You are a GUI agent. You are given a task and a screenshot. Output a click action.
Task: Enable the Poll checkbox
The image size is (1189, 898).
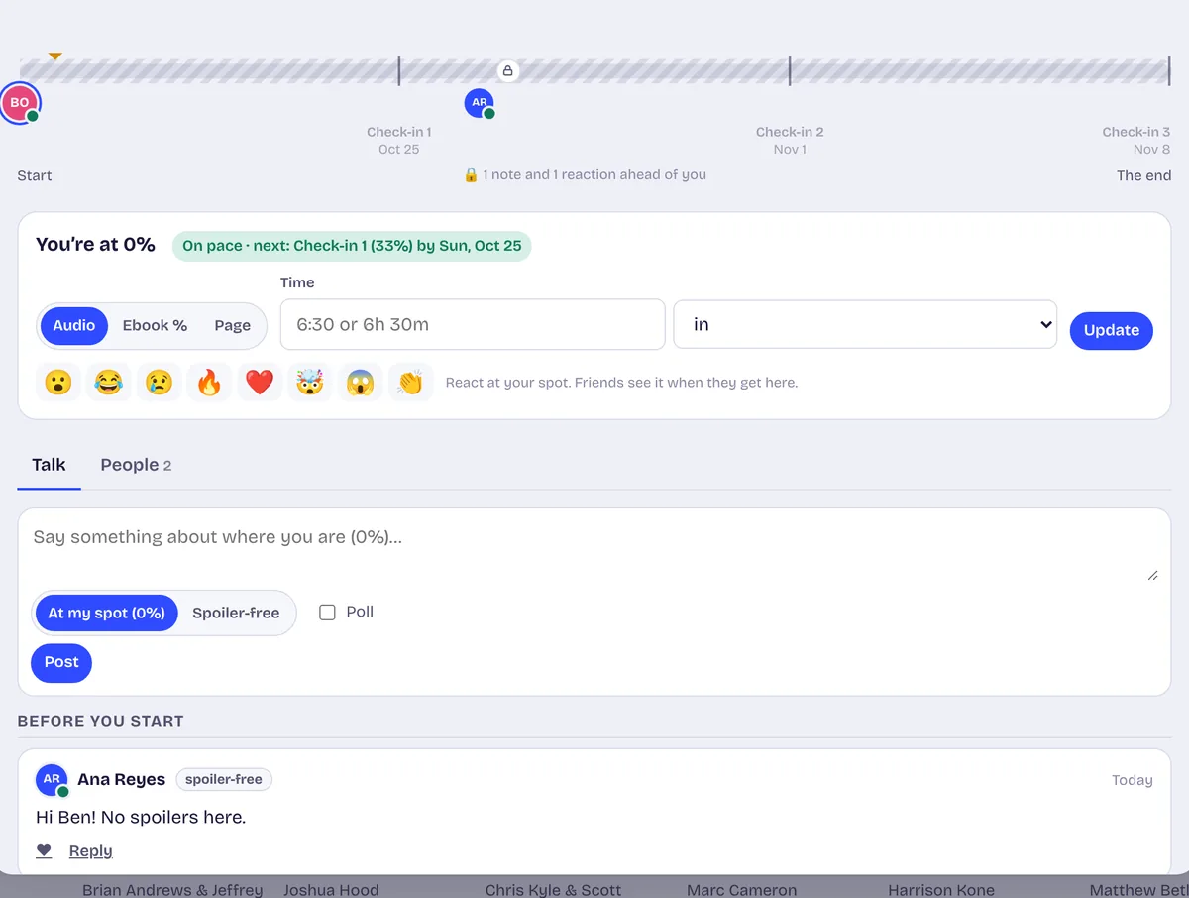327,613
